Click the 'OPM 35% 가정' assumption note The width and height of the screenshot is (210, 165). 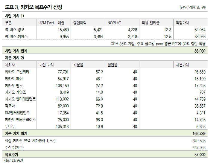[x=158, y=44]
